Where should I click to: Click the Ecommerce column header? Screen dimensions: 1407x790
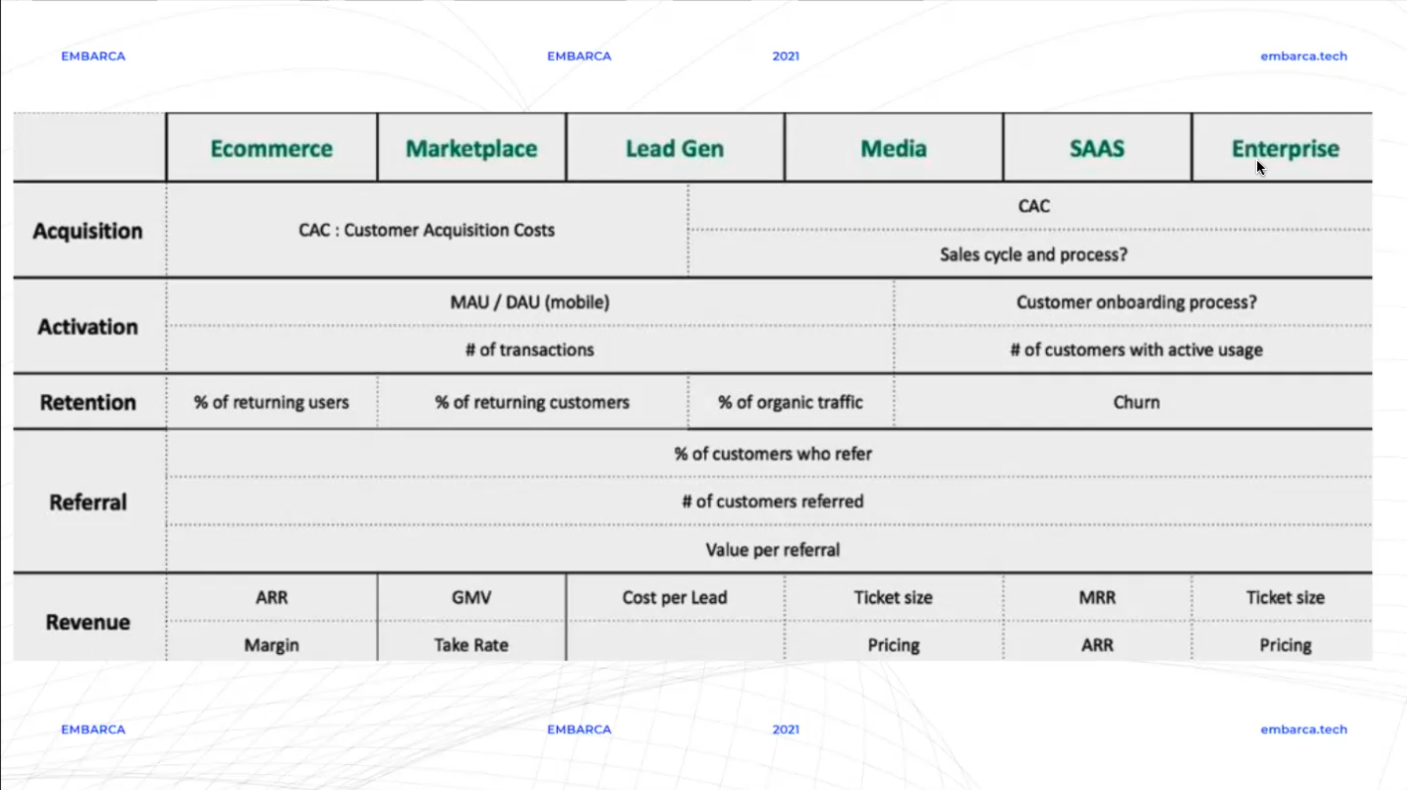[x=271, y=149]
